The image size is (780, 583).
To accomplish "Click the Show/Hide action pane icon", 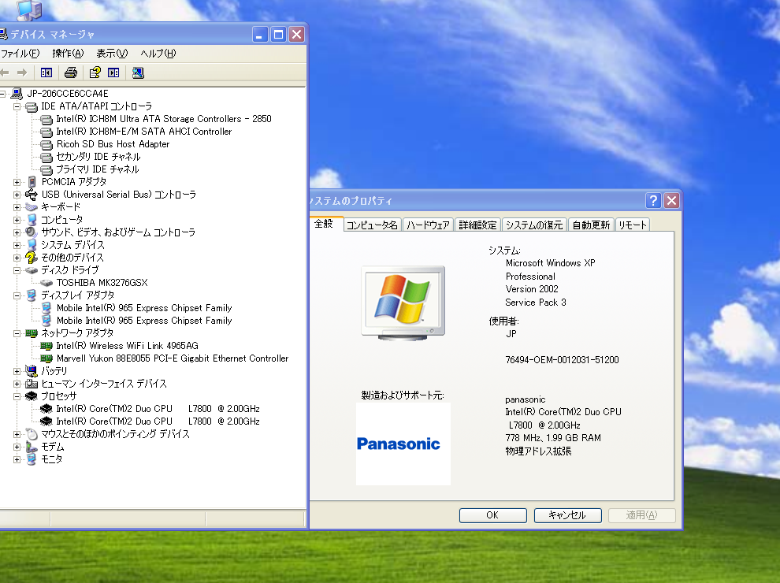I will 114,72.
